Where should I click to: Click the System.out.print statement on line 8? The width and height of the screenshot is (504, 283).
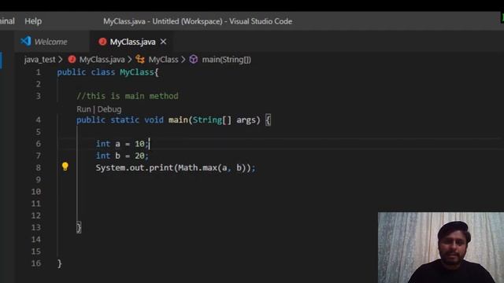point(176,167)
